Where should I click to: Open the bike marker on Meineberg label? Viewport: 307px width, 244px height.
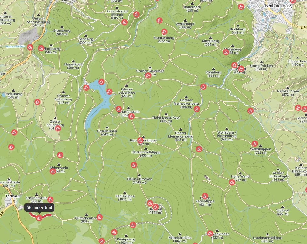pos(226,52)
